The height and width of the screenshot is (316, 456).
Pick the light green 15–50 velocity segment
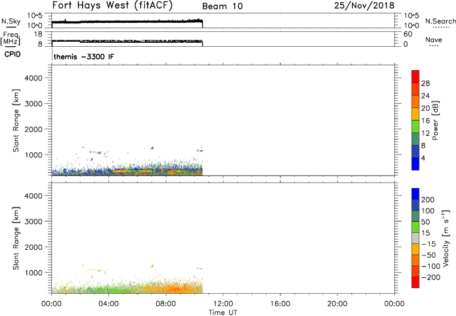416,227
